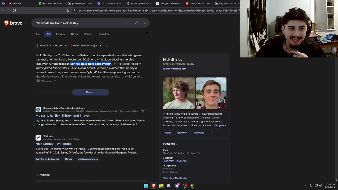Select the Ask search tab

click(38, 34)
